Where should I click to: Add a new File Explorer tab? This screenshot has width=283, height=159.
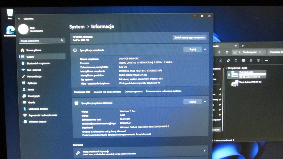click(x=243, y=46)
